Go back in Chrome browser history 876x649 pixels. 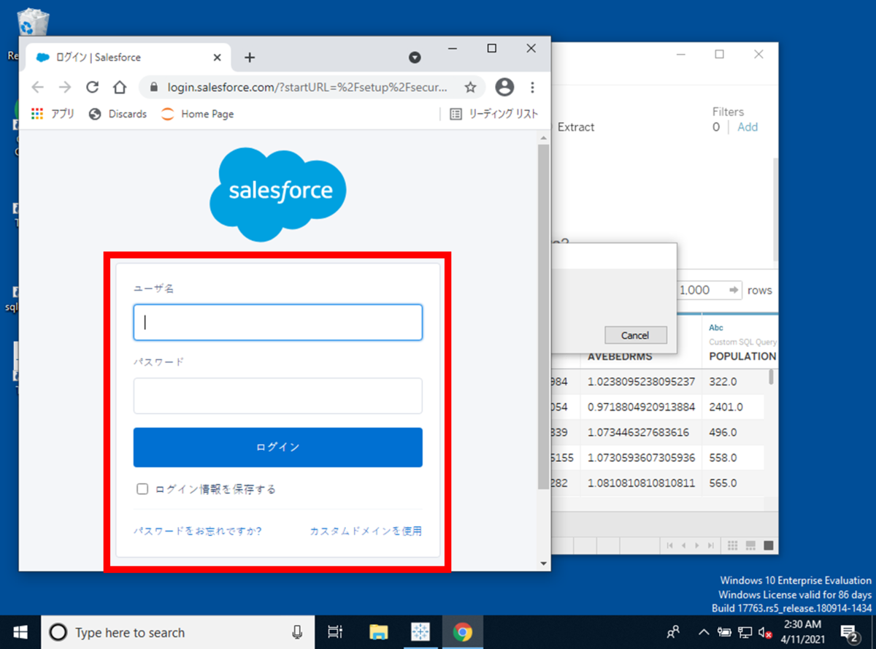38,88
